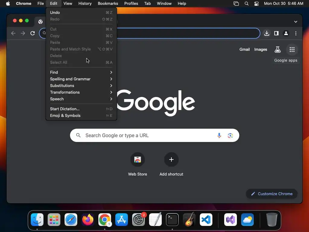Launch Firefox from the Dock
Viewport: 309px width, 232px height.
(x=88, y=220)
